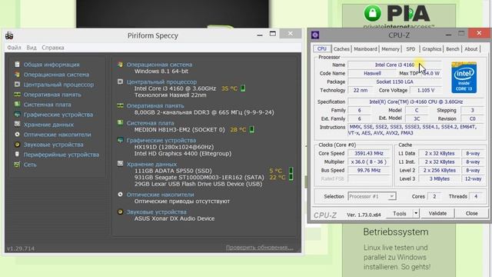Click the summary Операционная система heading icon
492x277 pixels.
pyautogui.click(x=120, y=65)
